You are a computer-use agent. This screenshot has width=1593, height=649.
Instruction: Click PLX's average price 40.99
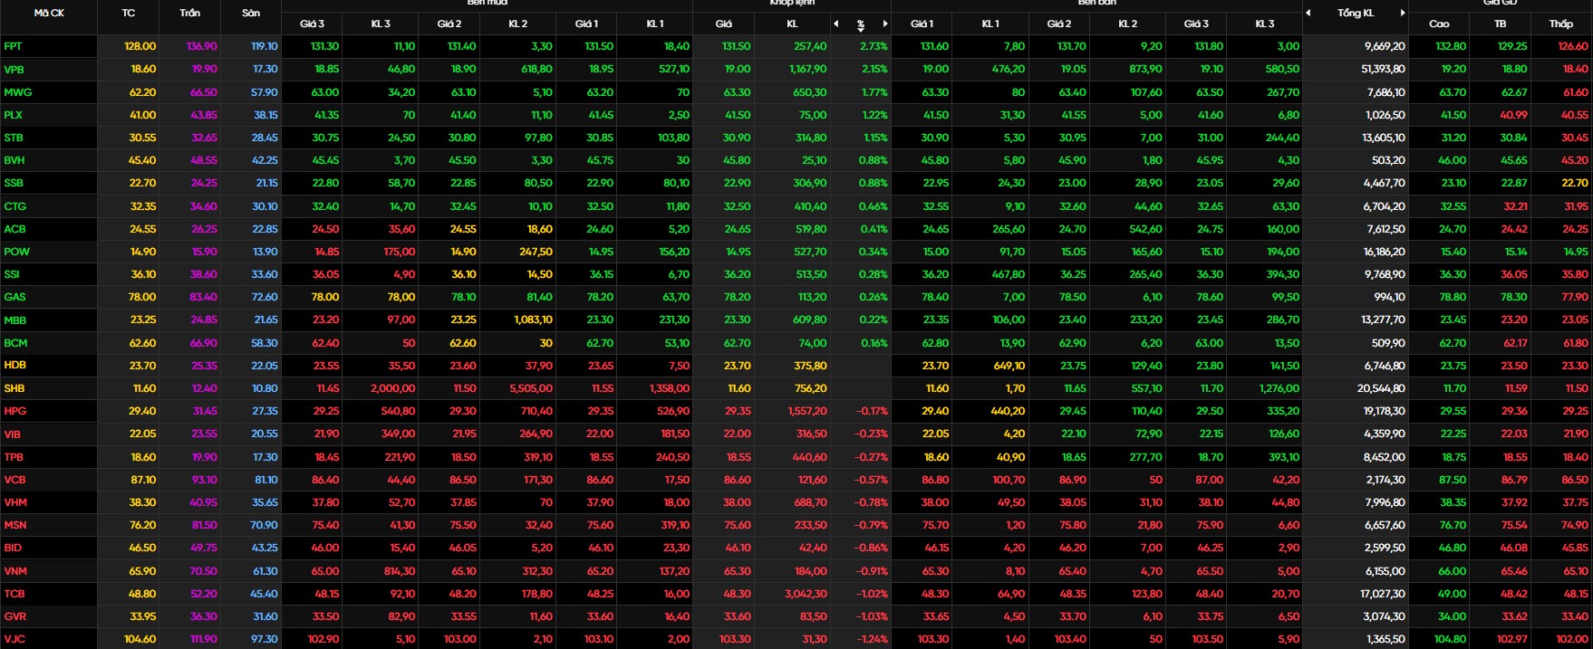point(1513,115)
